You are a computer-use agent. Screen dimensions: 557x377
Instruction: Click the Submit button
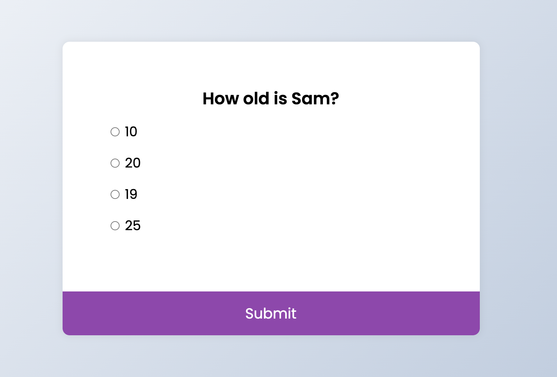(271, 313)
